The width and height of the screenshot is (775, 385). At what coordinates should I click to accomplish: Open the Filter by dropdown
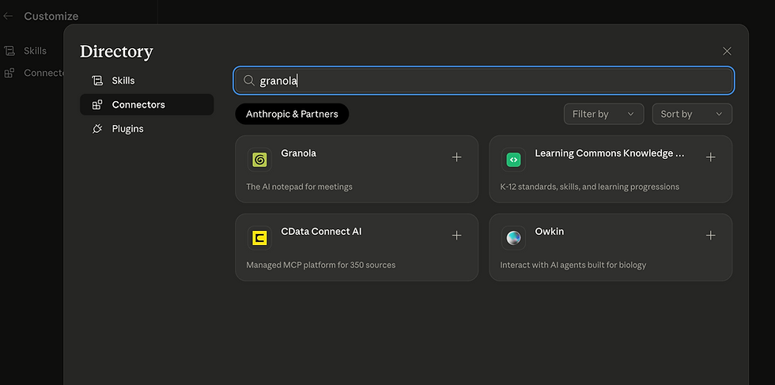[x=603, y=114]
